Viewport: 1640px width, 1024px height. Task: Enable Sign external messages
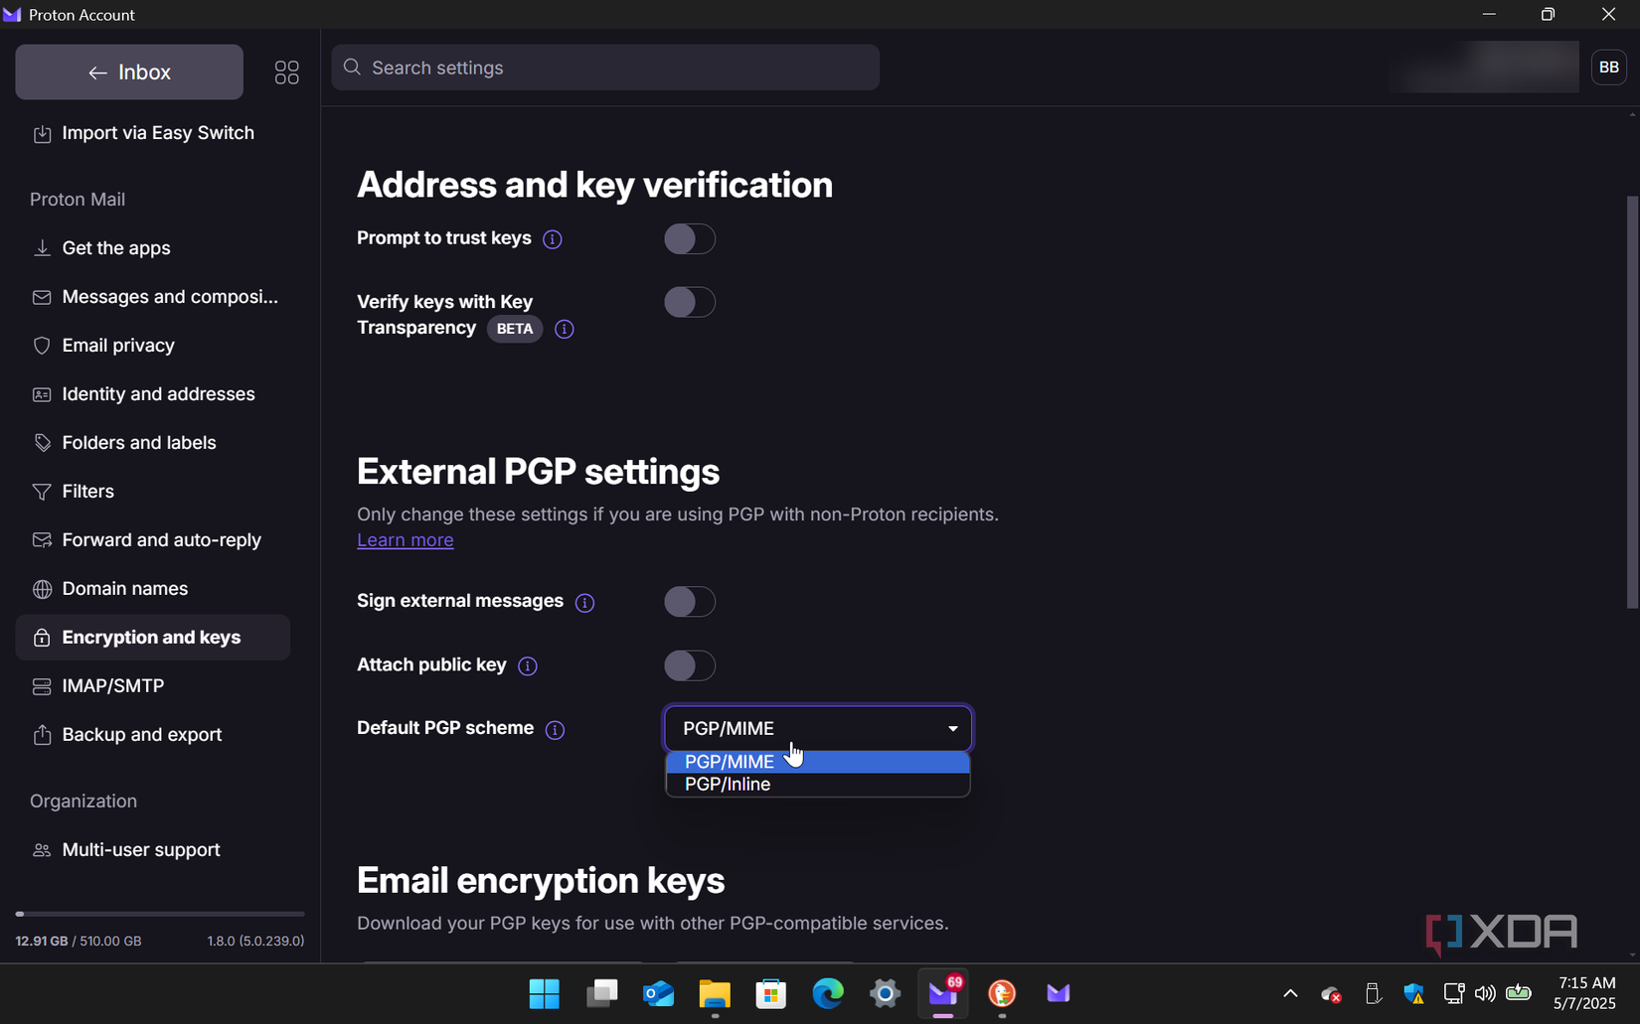(x=690, y=601)
